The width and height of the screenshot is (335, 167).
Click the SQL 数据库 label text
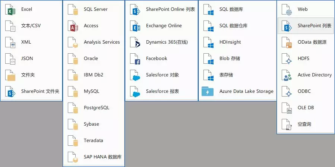pyautogui.click(x=231, y=9)
